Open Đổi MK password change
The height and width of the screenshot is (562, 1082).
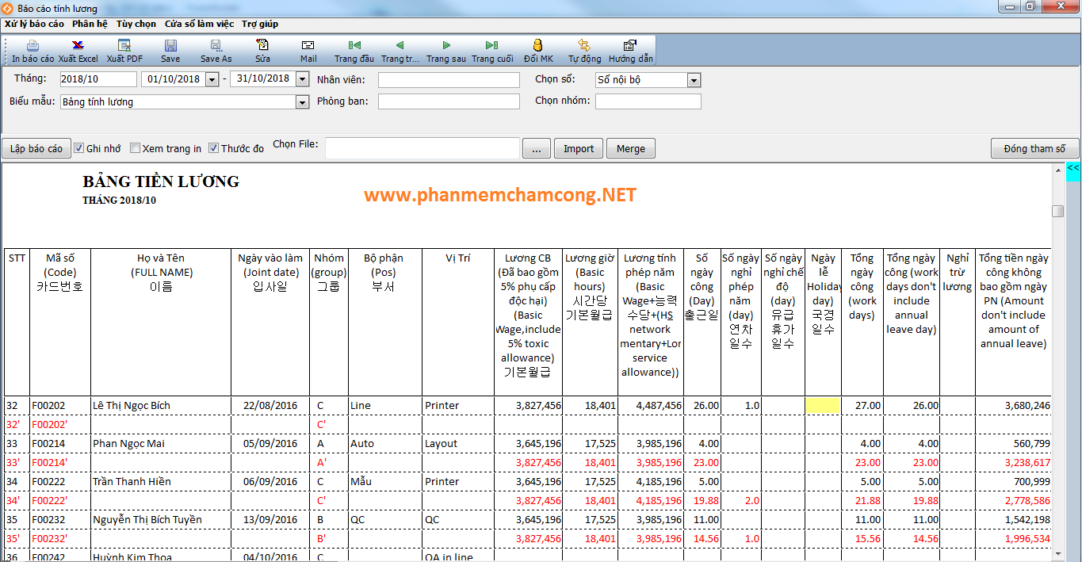tap(538, 46)
